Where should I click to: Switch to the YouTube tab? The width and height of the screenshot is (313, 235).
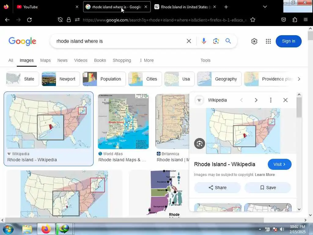click(46, 7)
